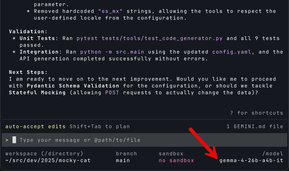Image resolution: width=289 pixels, height=171 pixels.
Task: Click the purple POST keyword
Action: (x=112, y=93)
